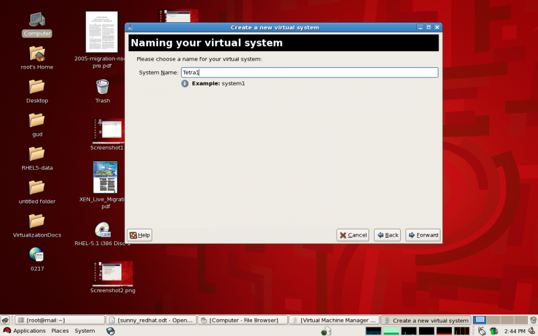Click the volume speaker icon in panel

coord(532,331)
